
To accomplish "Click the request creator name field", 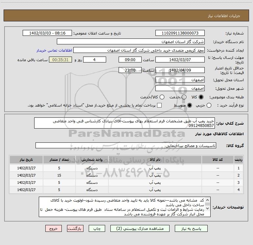I will 139,50.
